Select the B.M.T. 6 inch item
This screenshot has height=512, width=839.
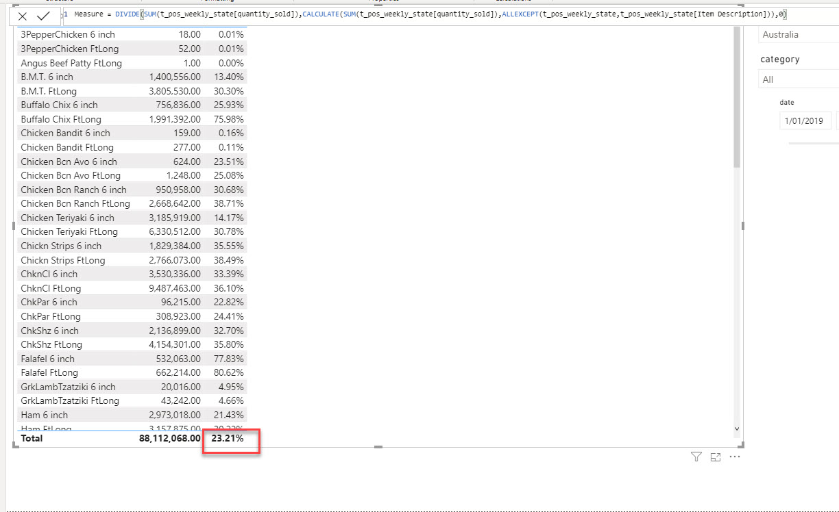[x=47, y=77]
